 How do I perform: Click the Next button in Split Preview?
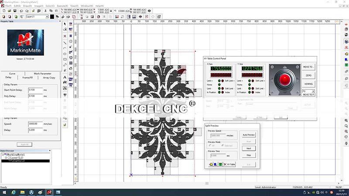[x=249, y=148]
